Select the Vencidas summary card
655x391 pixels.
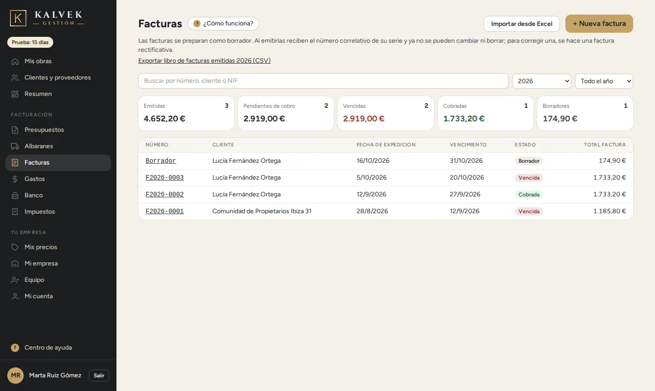[x=386, y=113]
